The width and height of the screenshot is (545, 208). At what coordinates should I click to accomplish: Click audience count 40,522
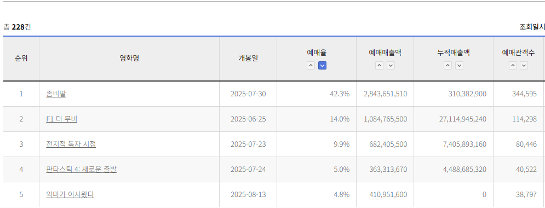(526, 170)
